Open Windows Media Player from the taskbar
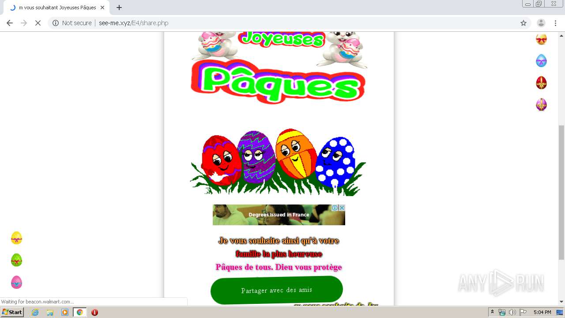 (x=65, y=312)
